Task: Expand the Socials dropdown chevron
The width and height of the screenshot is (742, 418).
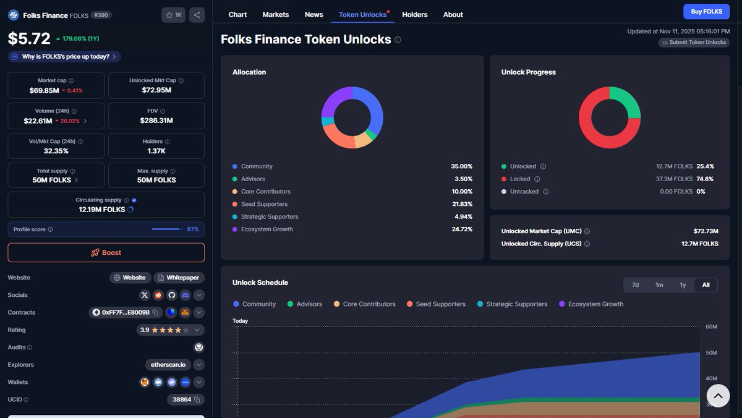Action: pos(199,295)
